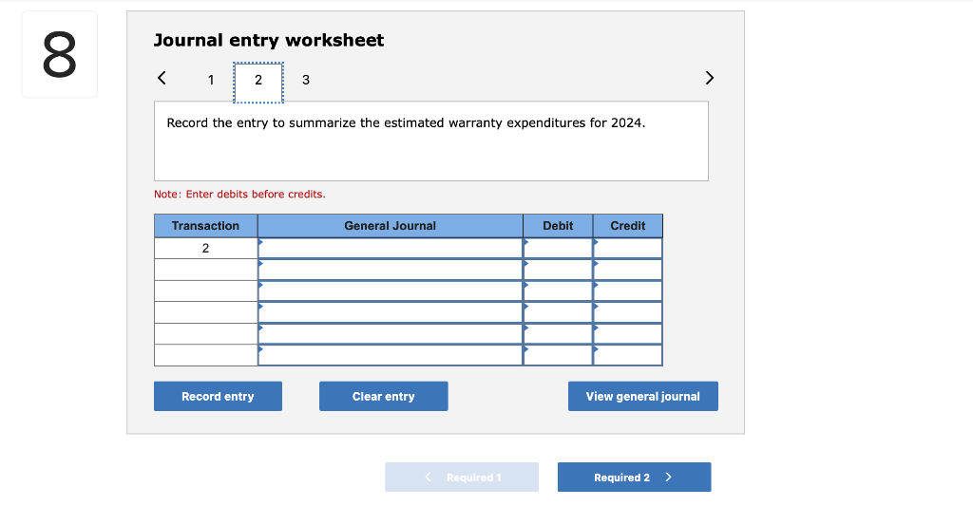Select journal entry tab 2
This screenshot has height=506, width=973.
258,83
